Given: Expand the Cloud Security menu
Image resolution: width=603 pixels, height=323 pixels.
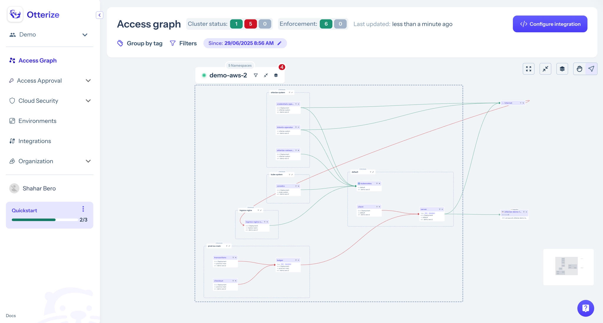Looking at the screenshot, I should (88, 101).
